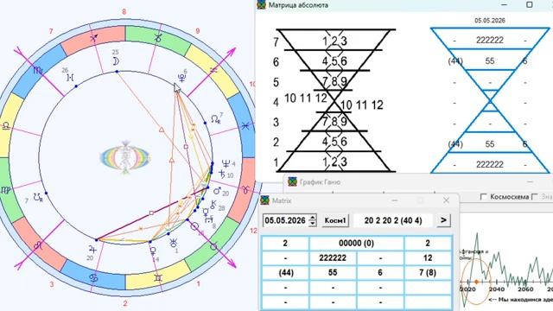Click the 20 2 20 2 (40 4) field
553x311 pixels.
(393, 221)
